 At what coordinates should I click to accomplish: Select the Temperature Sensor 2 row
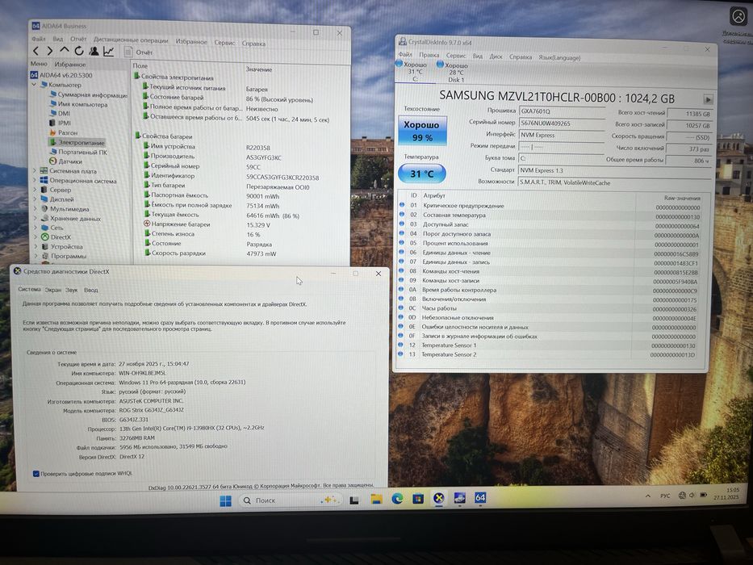tap(547, 354)
